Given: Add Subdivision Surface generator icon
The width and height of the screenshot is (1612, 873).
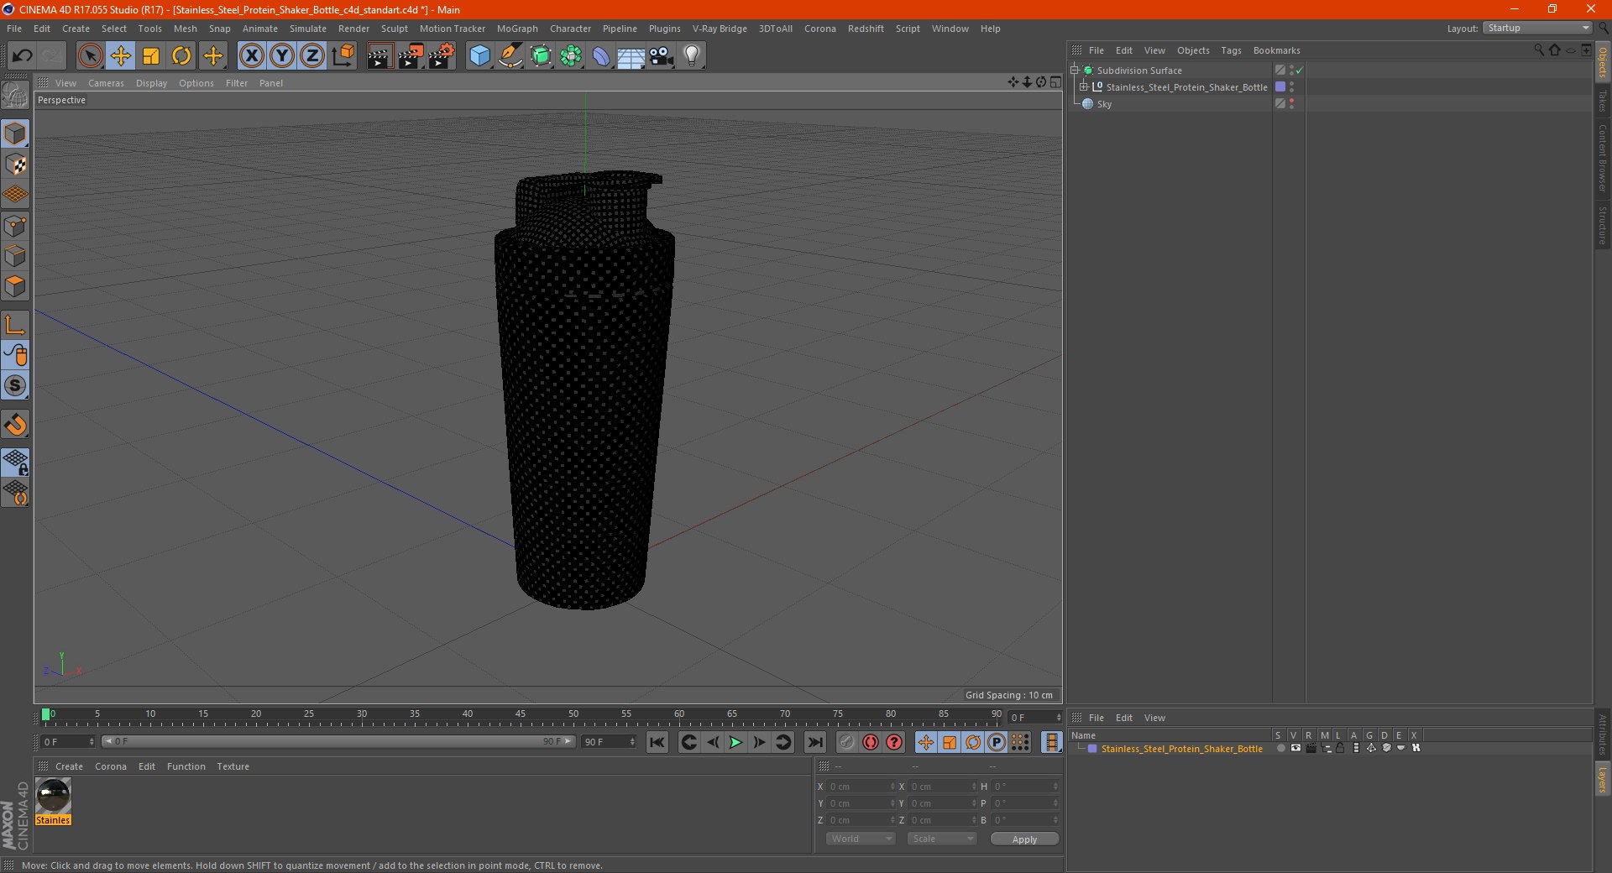Looking at the screenshot, I should [541, 56].
